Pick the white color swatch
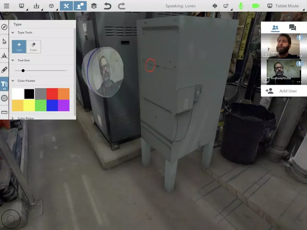307x230 pixels. click(x=17, y=94)
